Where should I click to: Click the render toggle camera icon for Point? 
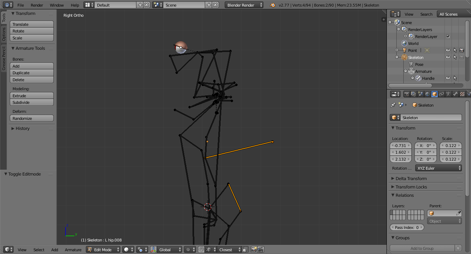462,50
